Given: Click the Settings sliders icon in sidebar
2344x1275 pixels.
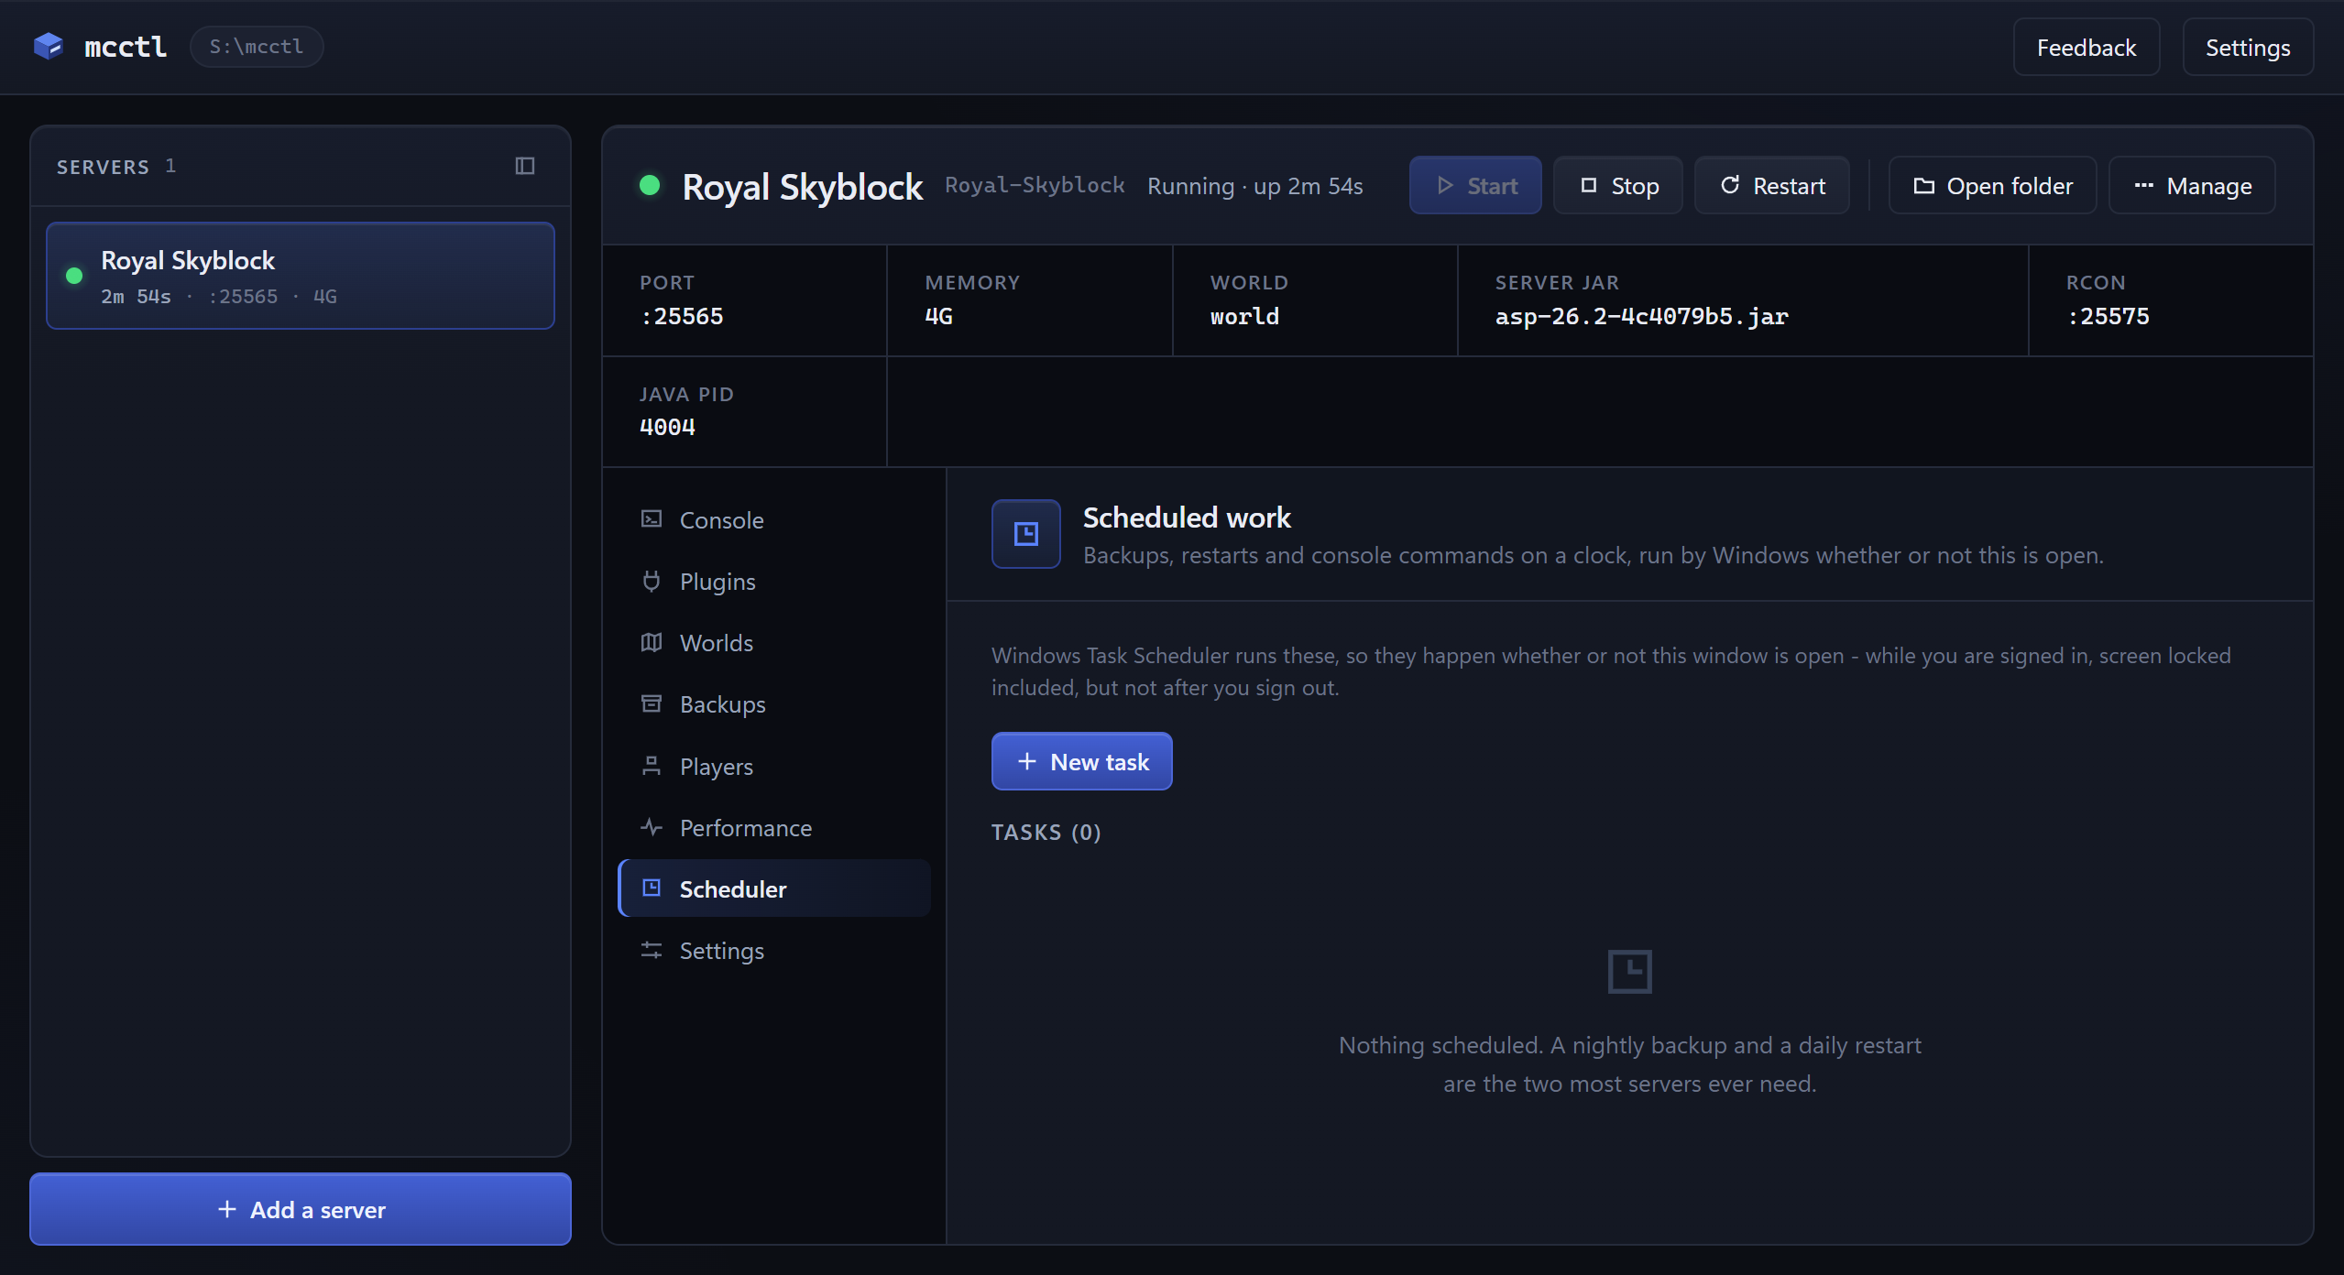Looking at the screenshot, I should 652,950.
